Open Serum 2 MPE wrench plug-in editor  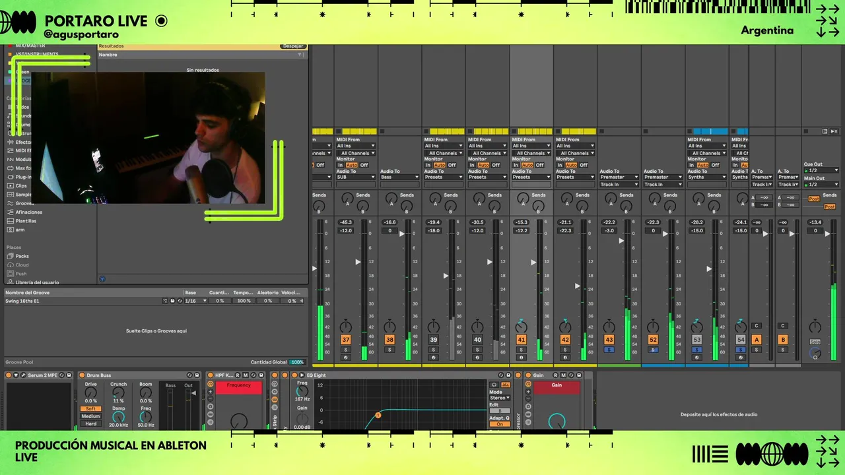click(23, 375)
